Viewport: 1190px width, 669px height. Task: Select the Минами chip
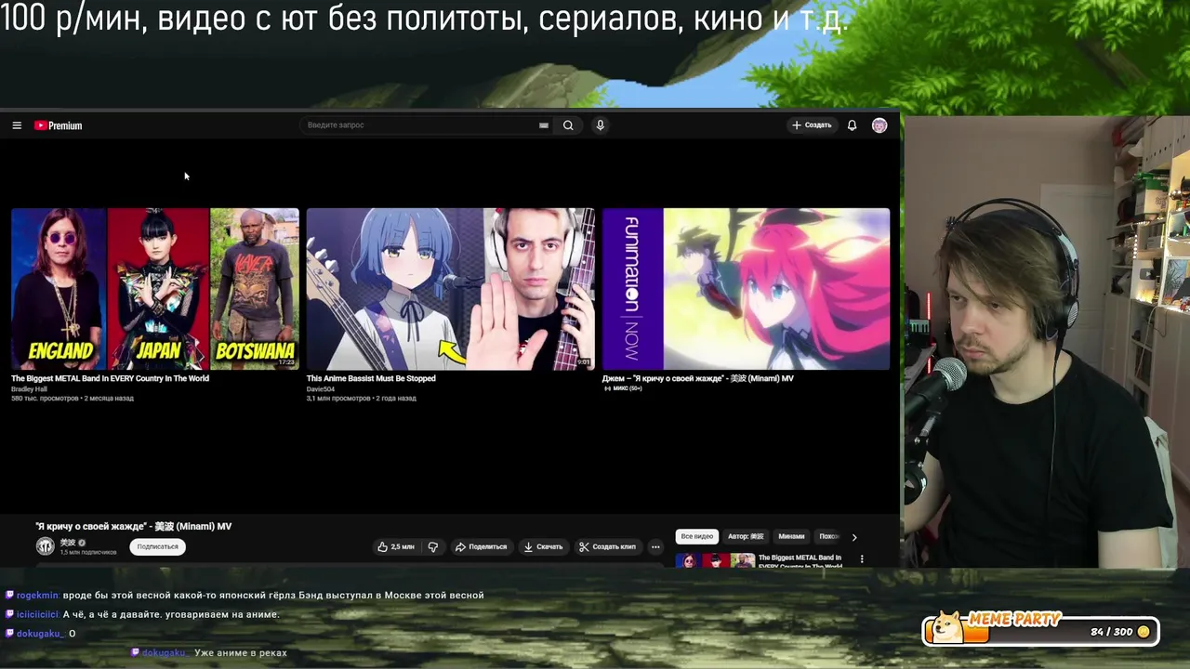(x=791, y=536)
